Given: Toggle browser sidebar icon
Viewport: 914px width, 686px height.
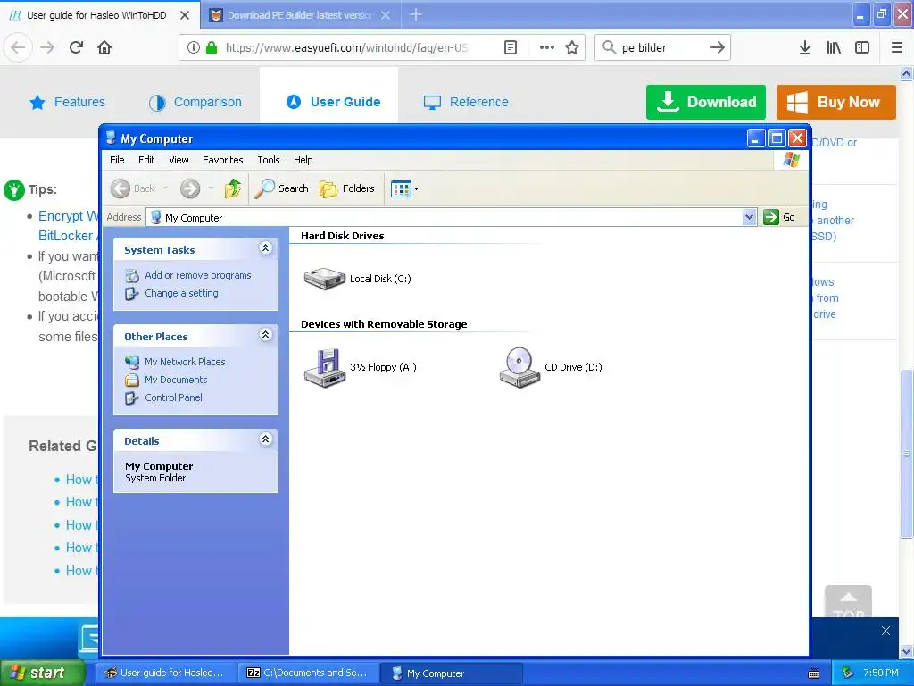Looking at the screenshot, I should tap(862, 48).
